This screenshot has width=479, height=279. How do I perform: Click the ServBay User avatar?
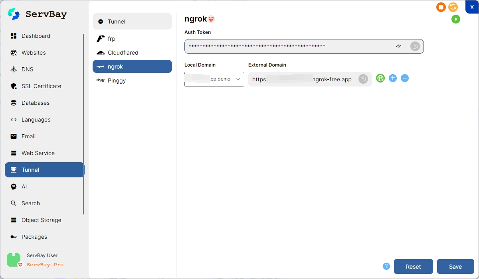(14, 260)
